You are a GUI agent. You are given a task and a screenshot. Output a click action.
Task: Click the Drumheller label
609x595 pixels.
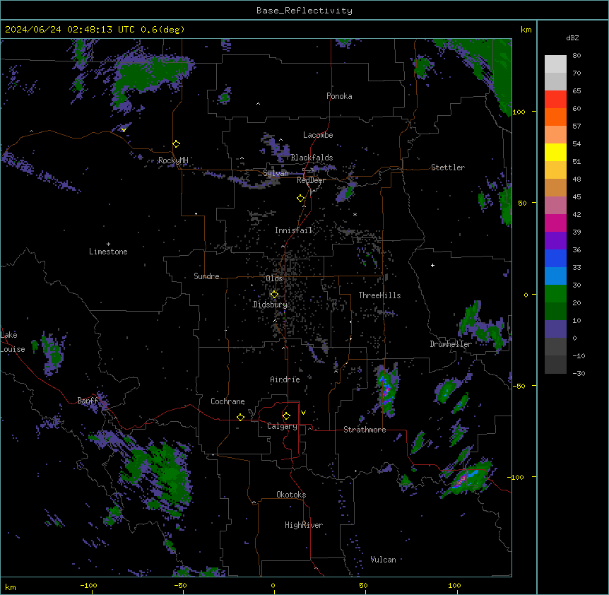pos(451,344)
